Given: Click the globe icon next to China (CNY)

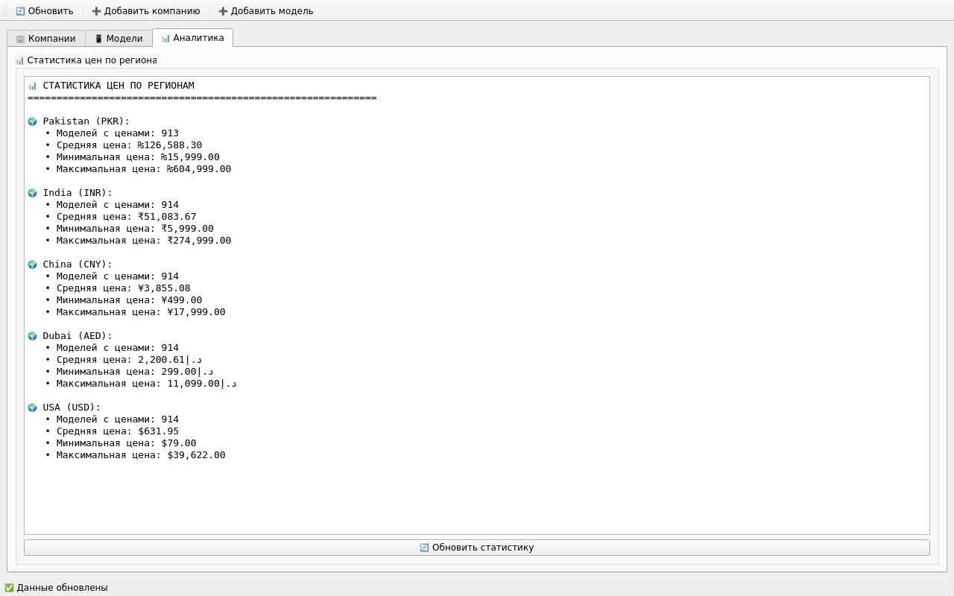Looking at the screenshot, I should click(32, 264).
